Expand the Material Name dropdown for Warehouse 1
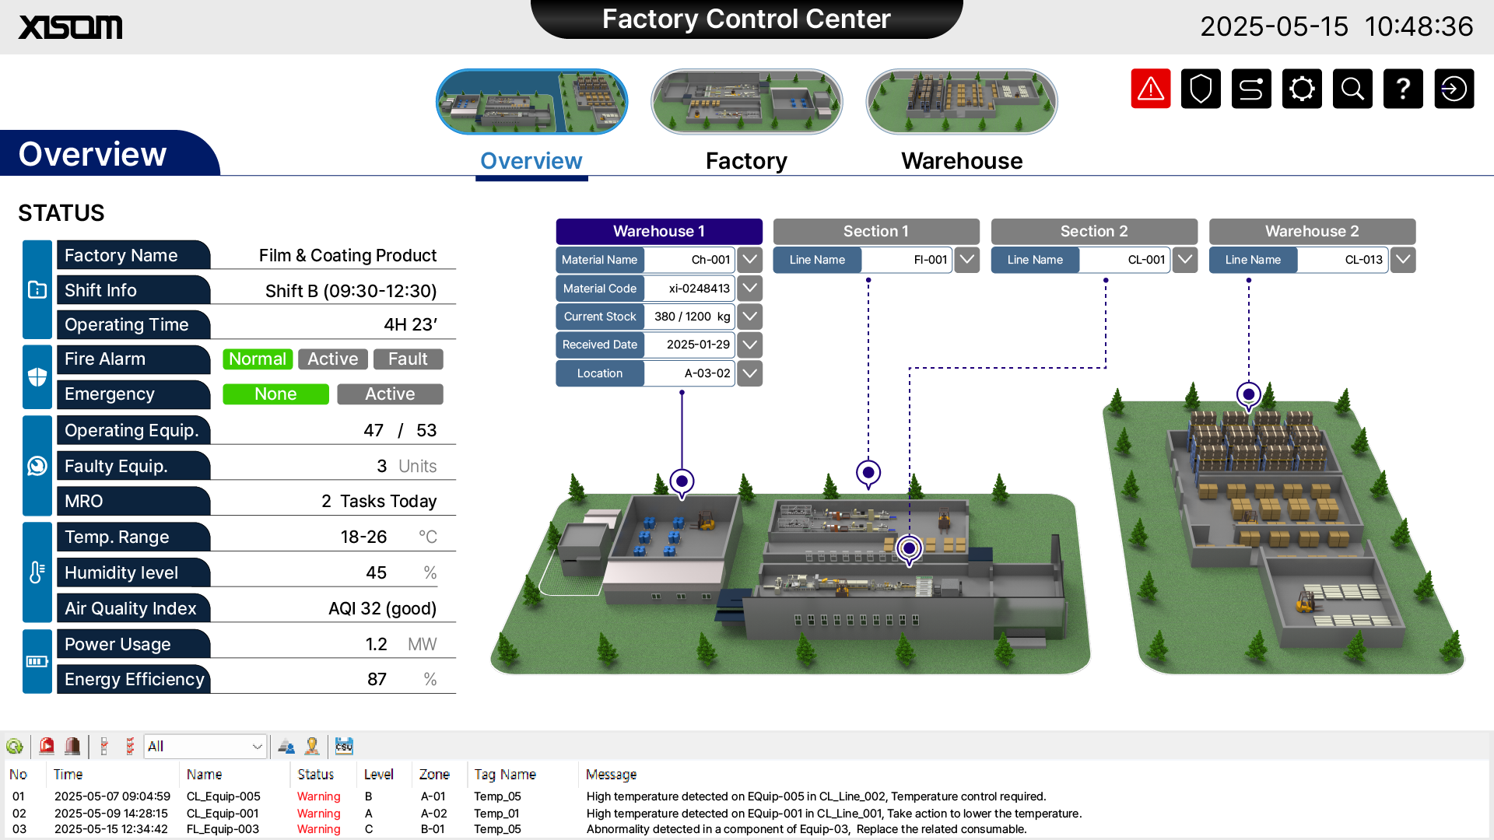Screen dimensions: 1494x840 [x=749, y=260]
